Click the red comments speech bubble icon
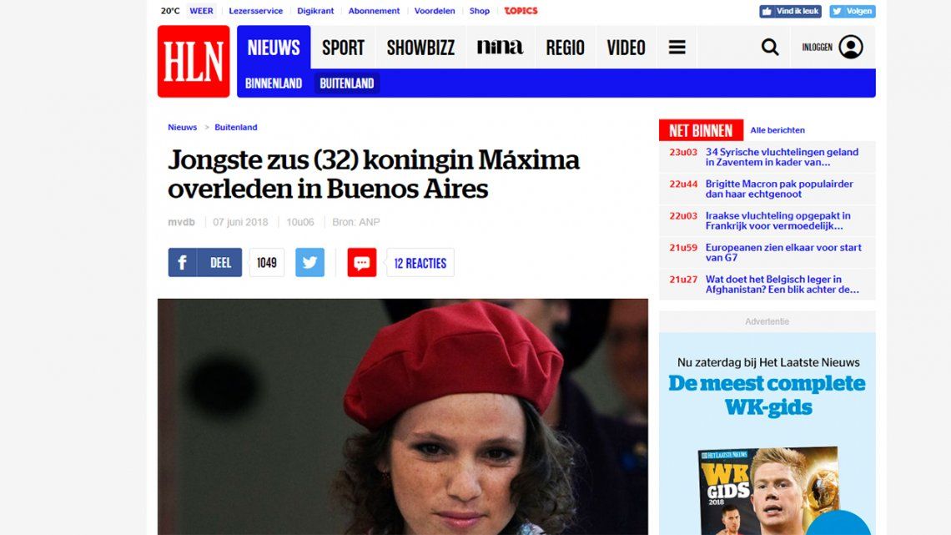The height and width of the screenshot is (535, 951). tap(362, 263)
